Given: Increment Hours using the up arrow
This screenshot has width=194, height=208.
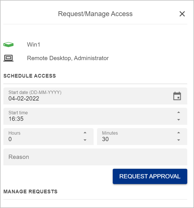Looking at the screenshot, I should (85, 133).
